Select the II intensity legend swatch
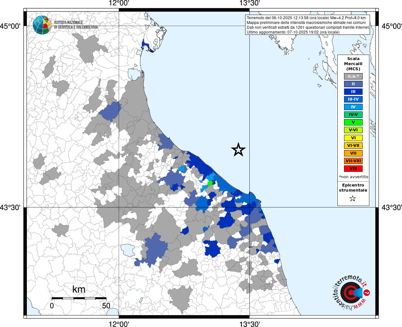This screenshot has height=327, width=402. coord(353,84)
